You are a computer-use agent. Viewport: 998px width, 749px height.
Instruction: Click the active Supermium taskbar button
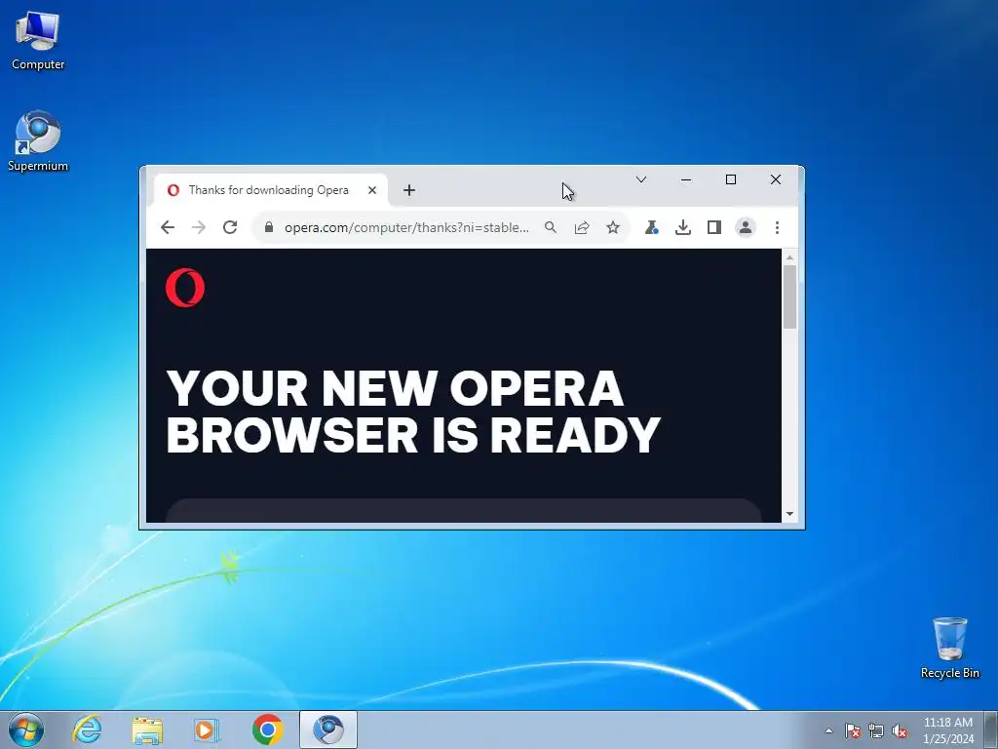[328, 729]
